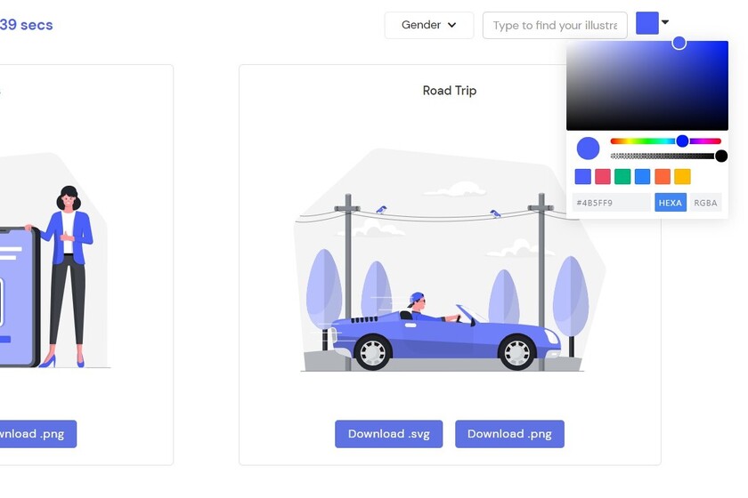Viewport: 748px width, 498px height.
Task: Select the green preset color swatch
Action: click(x=622, y=177)
